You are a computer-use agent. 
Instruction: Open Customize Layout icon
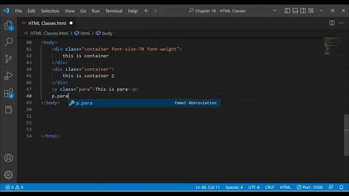pyautogui.click(x=311, y=11)
